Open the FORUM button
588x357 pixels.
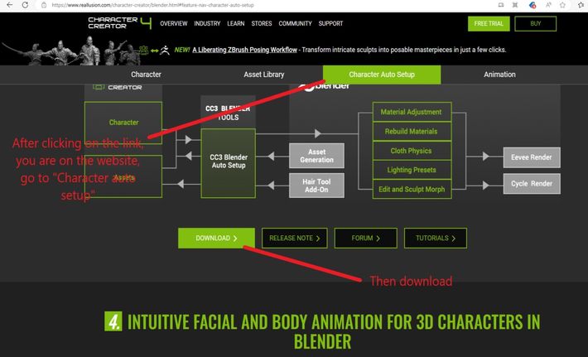pyautogui.click(x=365, y=238)
